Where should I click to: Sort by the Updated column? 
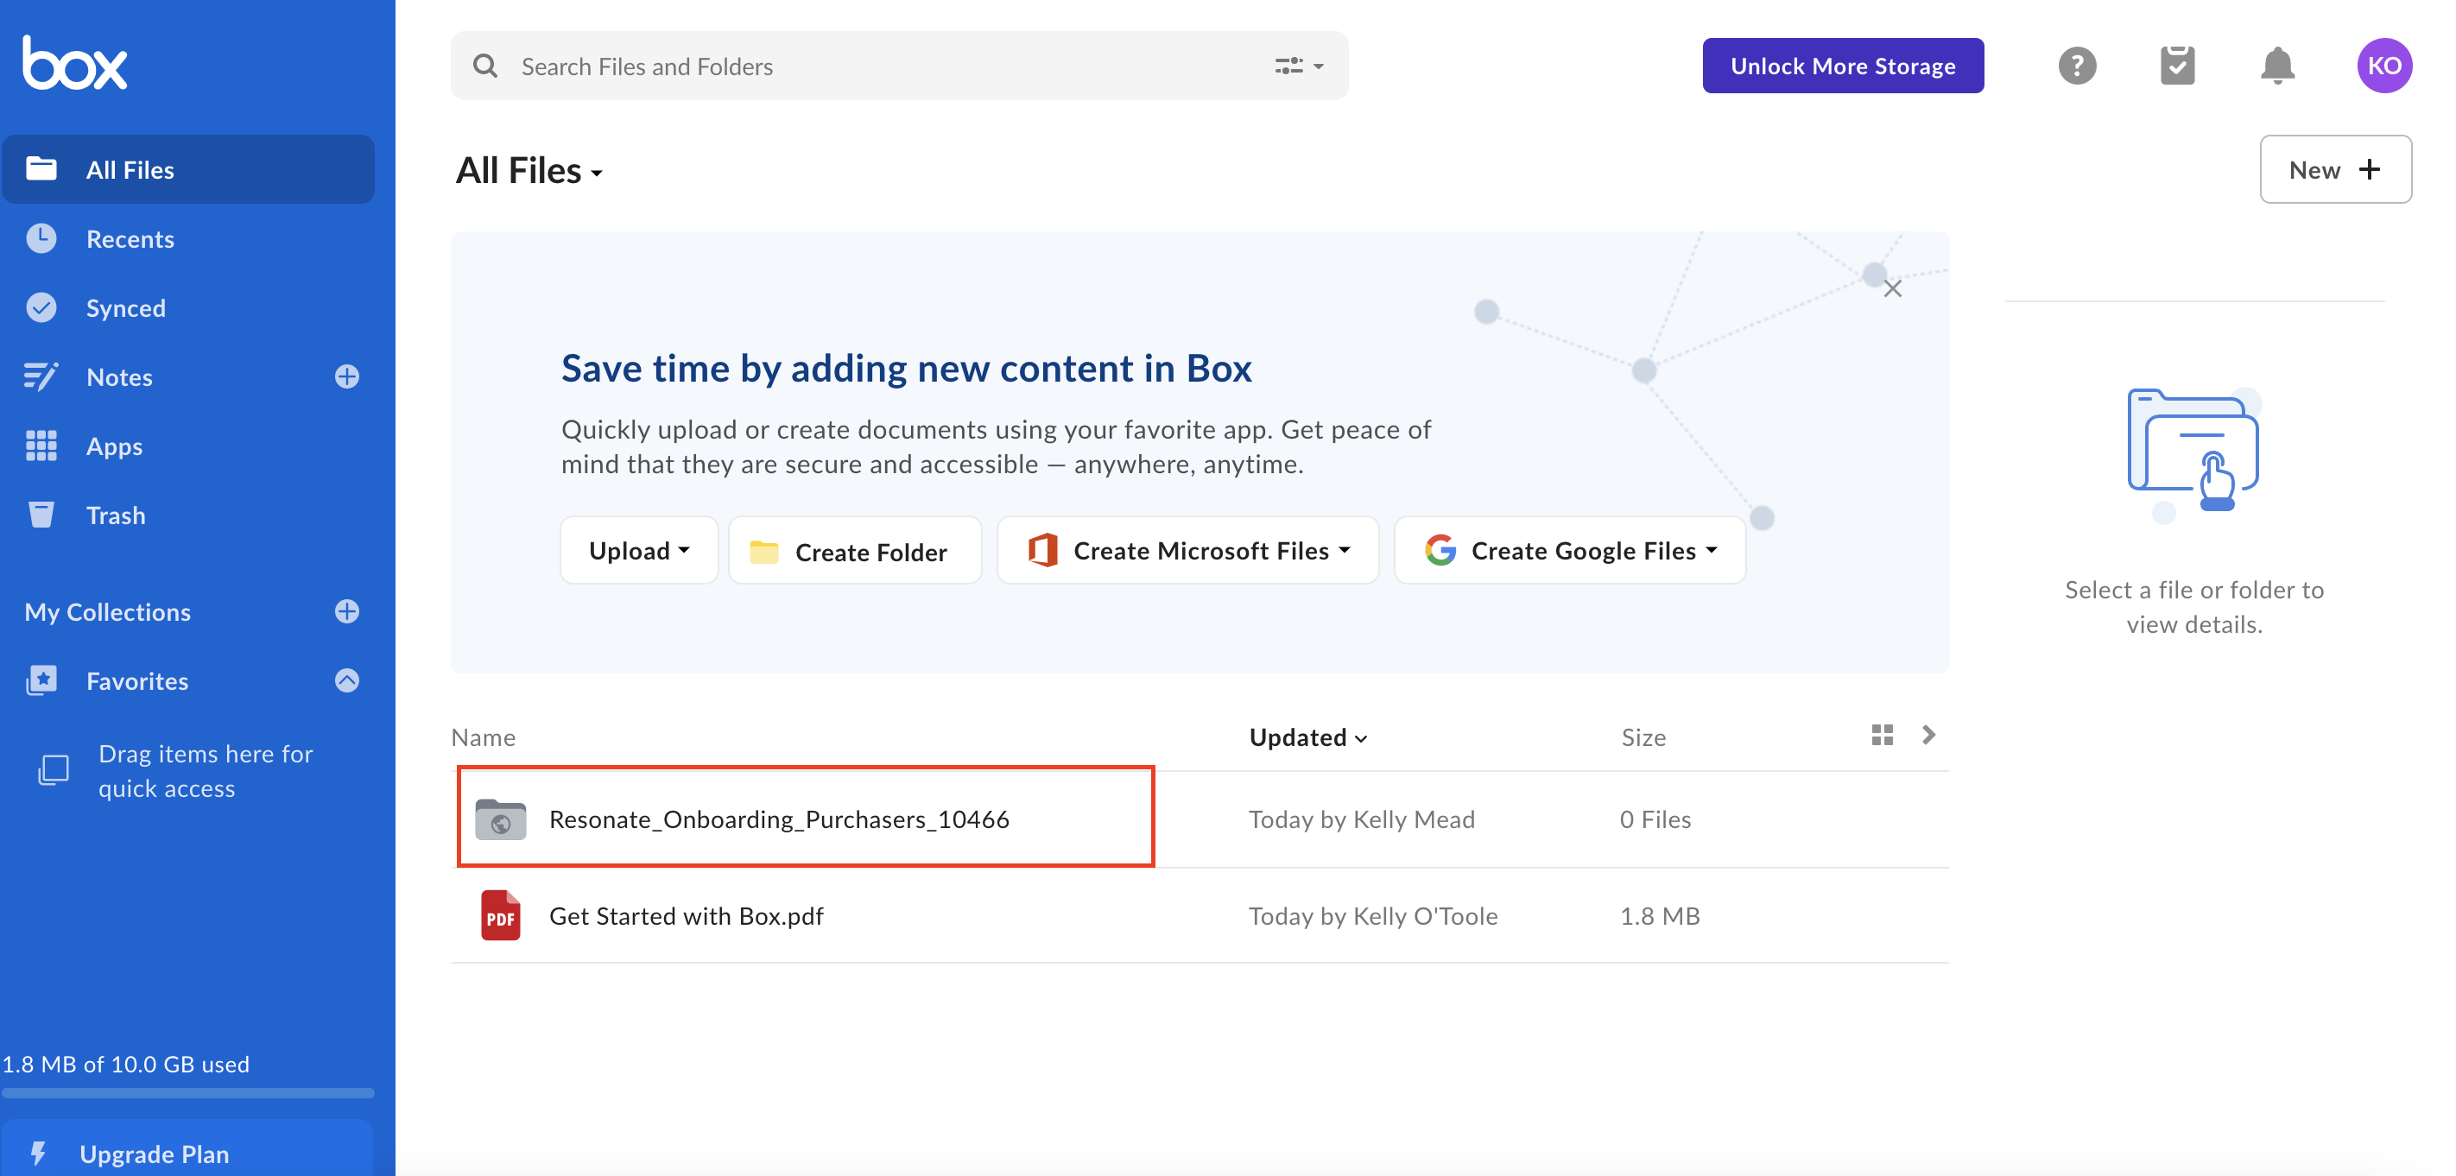(x=1308, y=737)
